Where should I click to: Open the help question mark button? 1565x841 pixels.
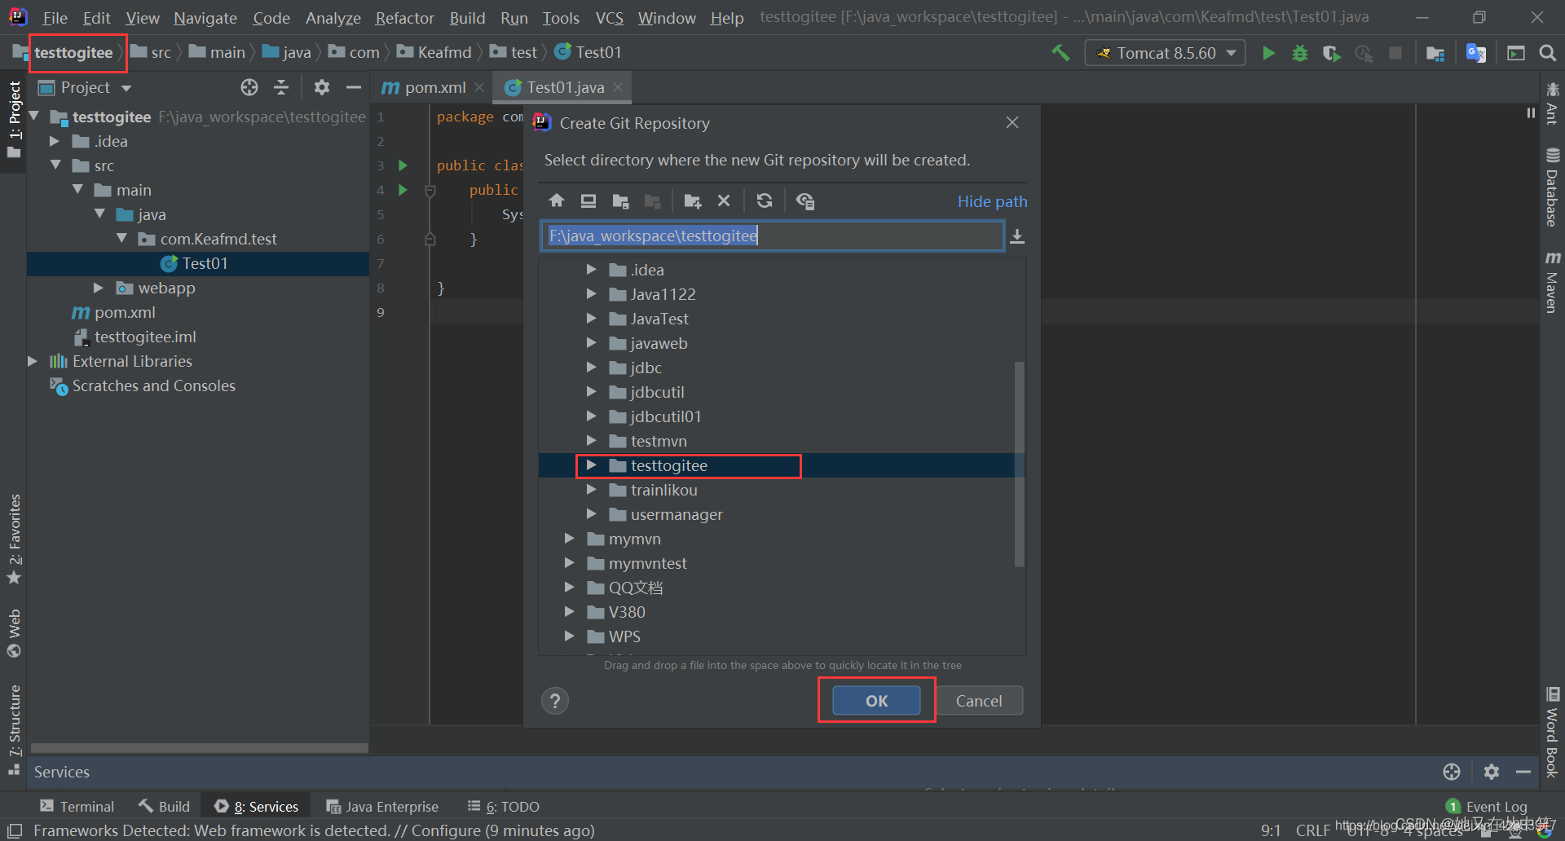click(x=555, y=701)
